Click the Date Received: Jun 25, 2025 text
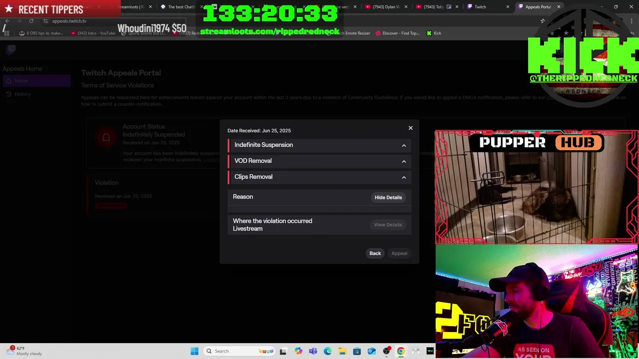 point(259,131)
